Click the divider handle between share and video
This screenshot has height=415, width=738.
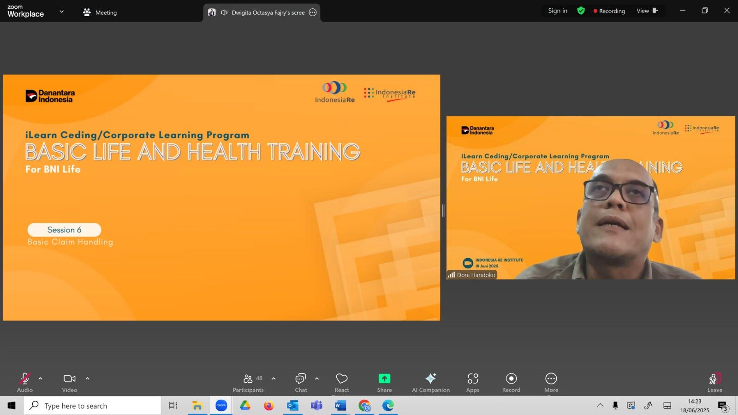443,210
